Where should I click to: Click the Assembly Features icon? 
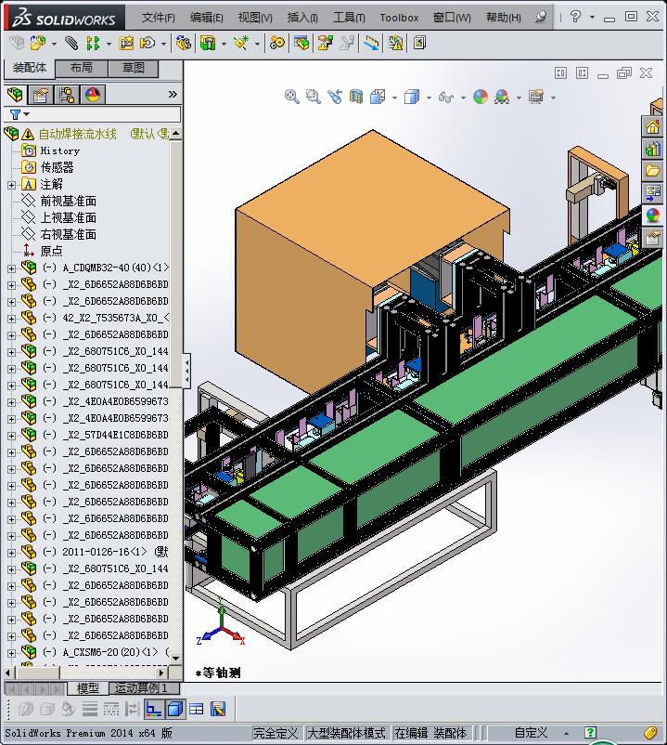tap(208, 44)
